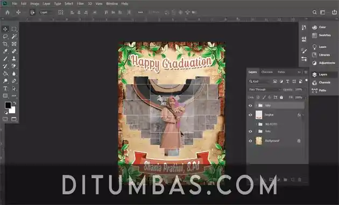Click the black foreground color swatch
This screenshot has width=339, height=205.
[x=8, y=105]
